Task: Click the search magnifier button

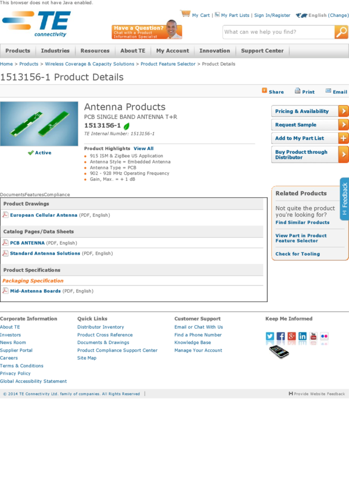Action: tap(341, 32)
